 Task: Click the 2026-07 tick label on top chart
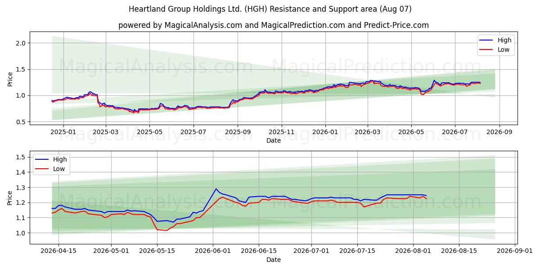coord(455,132)
